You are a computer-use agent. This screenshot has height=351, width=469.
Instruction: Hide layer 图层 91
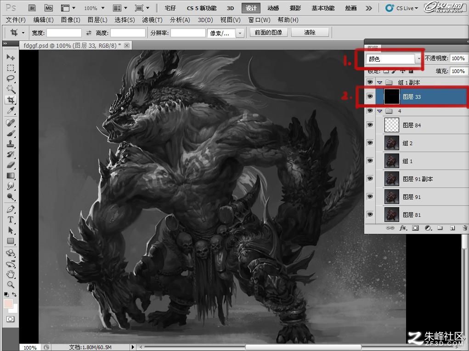point(370,197)
